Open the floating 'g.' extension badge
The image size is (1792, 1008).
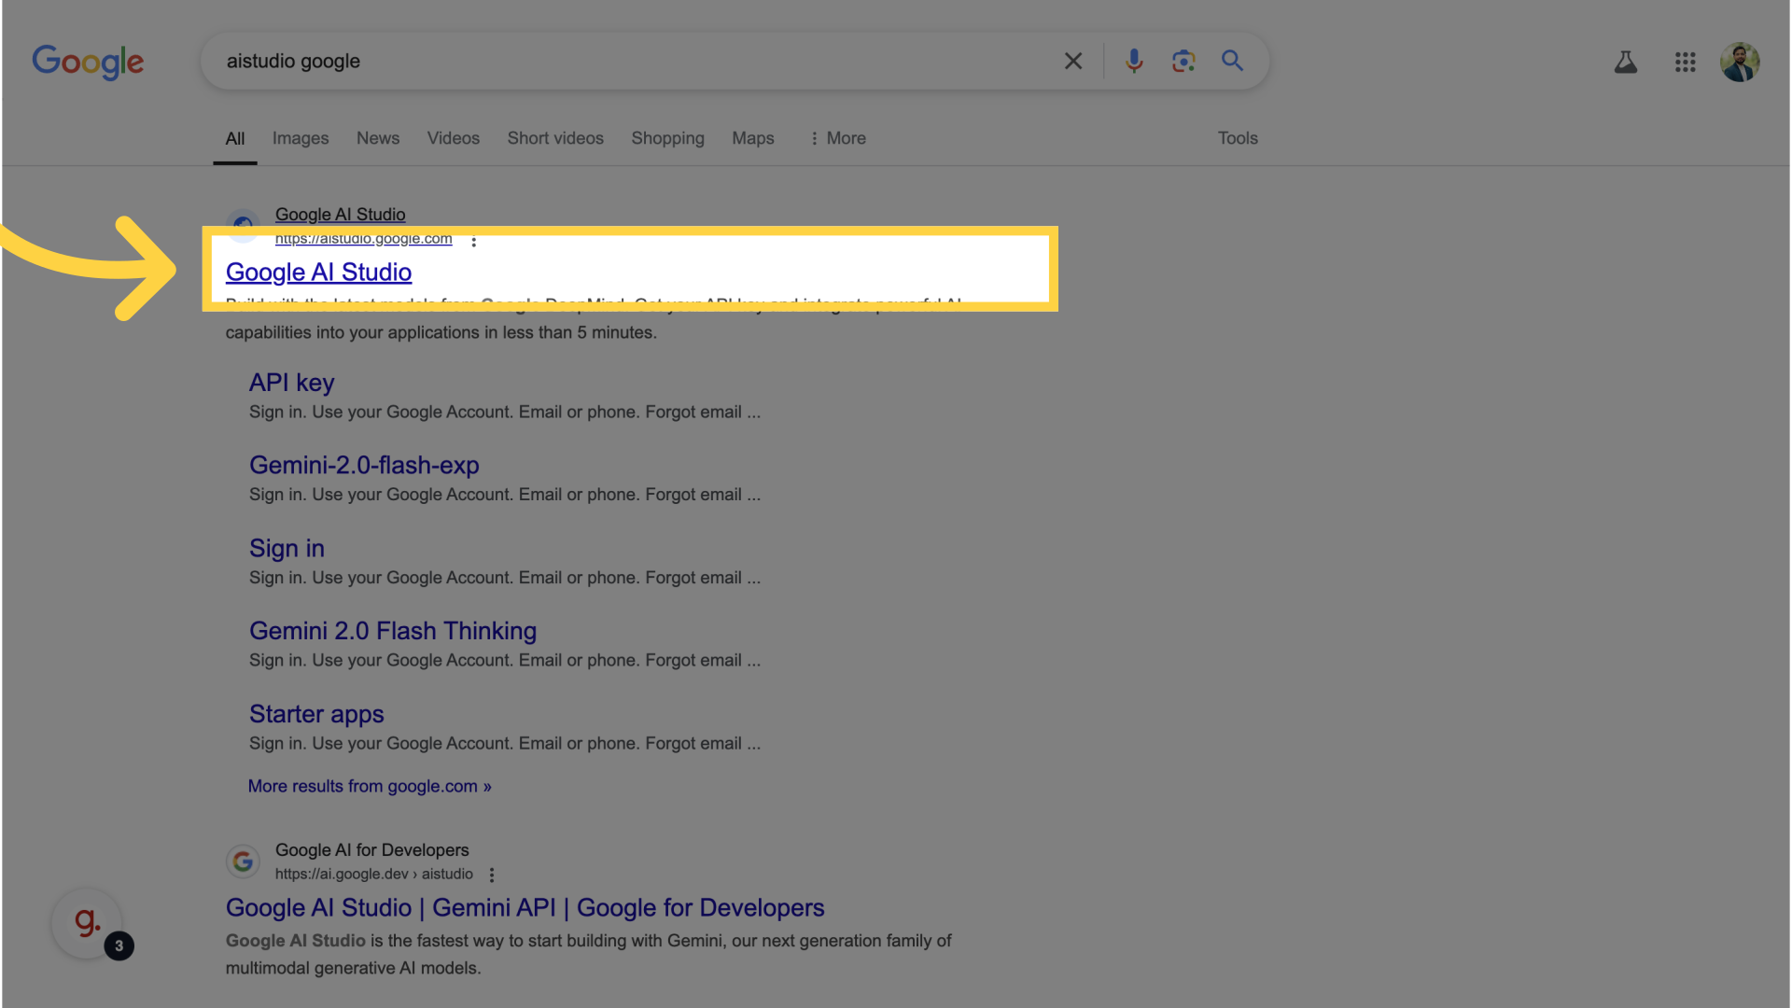[x=88, y=923]
